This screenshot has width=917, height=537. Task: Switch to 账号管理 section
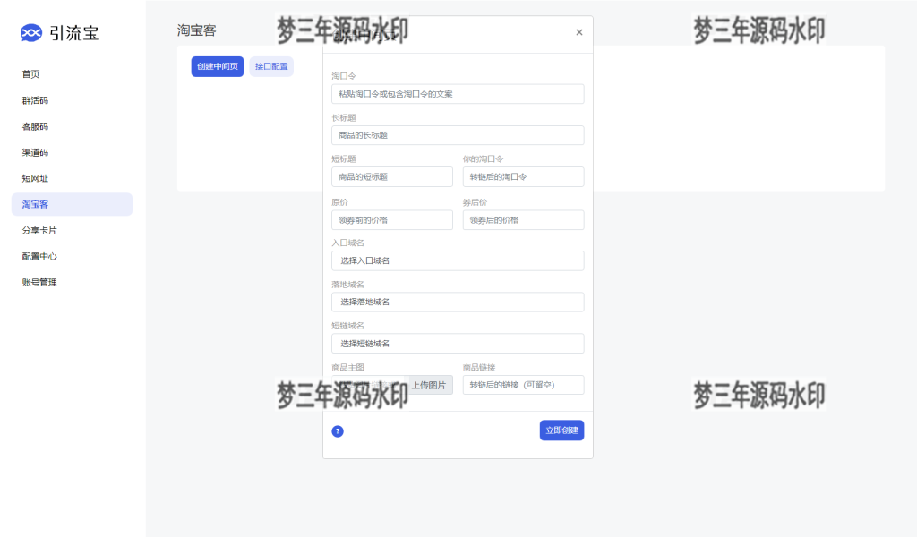(x=39, y=282)
